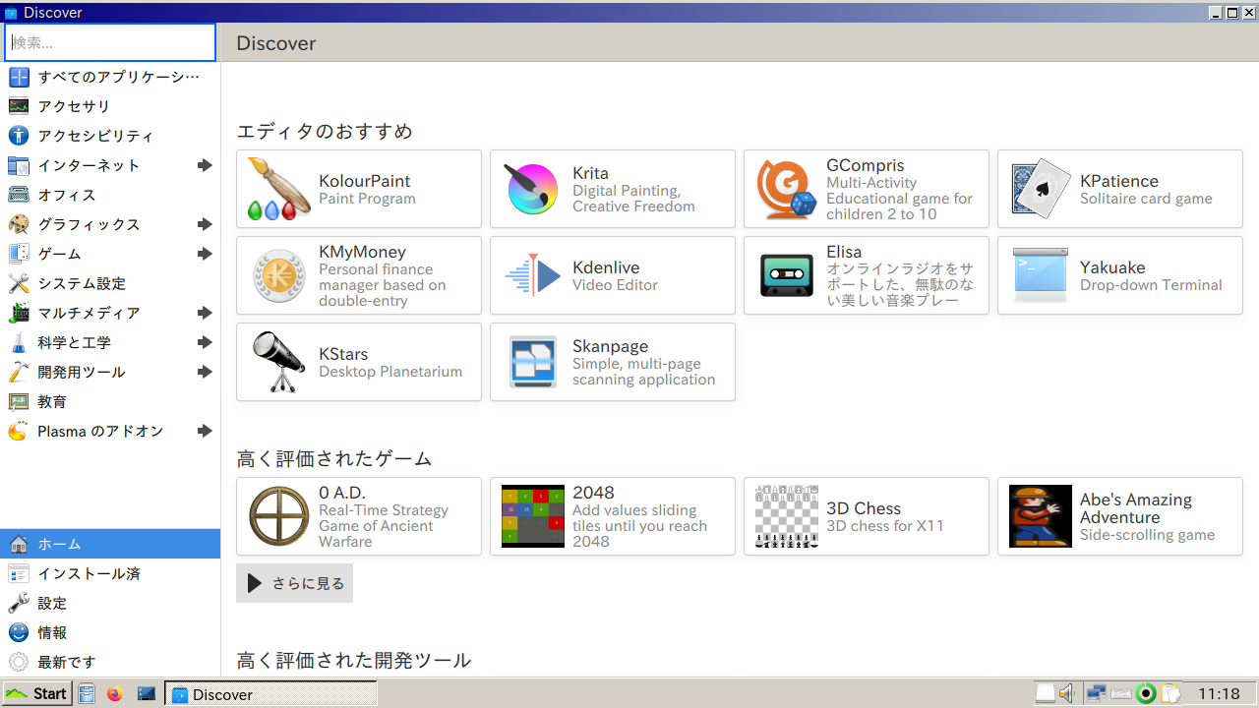The height and width of the screenshot is (708, 1259).
Task: Click the Discover taskbar window button
Action: (270, 693)
